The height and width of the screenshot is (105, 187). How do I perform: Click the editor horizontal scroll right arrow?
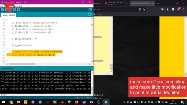(90, 64)
